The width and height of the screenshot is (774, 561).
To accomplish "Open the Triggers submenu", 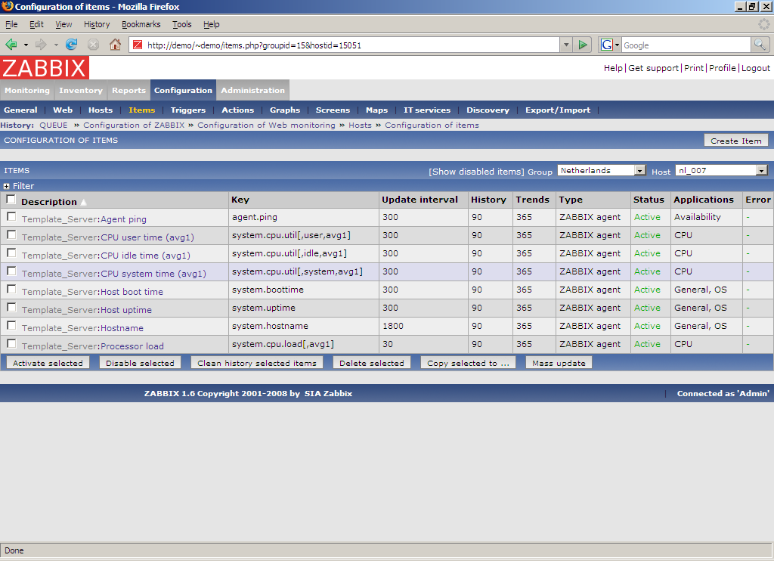I will coord(188,110).
